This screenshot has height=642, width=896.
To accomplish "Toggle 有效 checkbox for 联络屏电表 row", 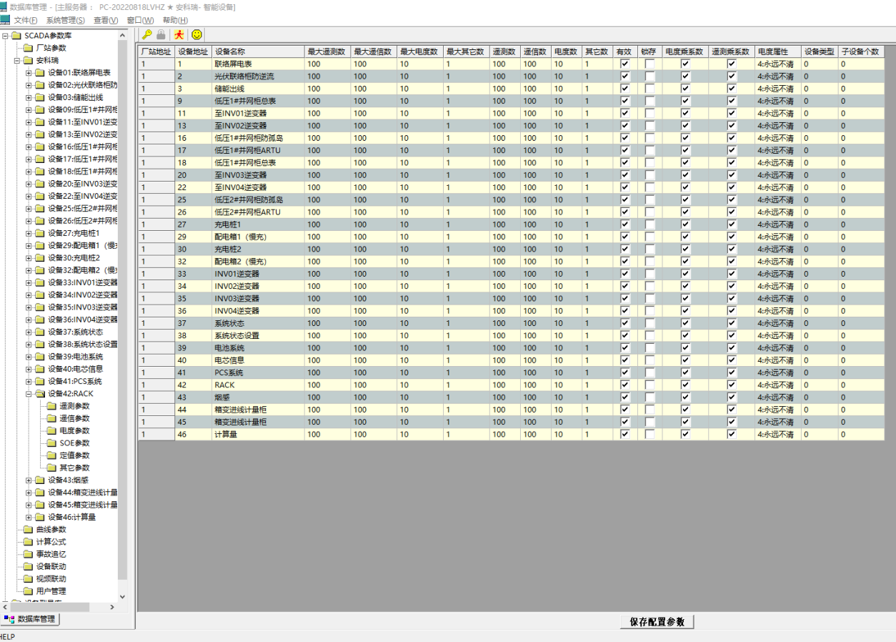I will pyautogui.click(x=625, y=64).
